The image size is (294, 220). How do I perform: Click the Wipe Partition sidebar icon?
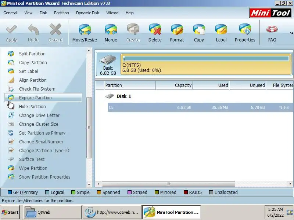click(11, 168)
